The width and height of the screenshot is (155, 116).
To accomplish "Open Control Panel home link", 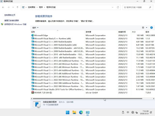I will tap(10, 15).
